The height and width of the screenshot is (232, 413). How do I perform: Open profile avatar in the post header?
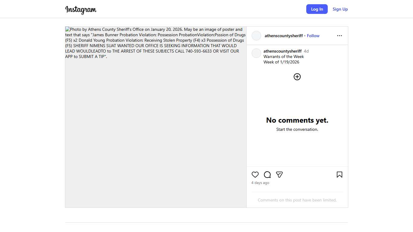pos(256,36)
